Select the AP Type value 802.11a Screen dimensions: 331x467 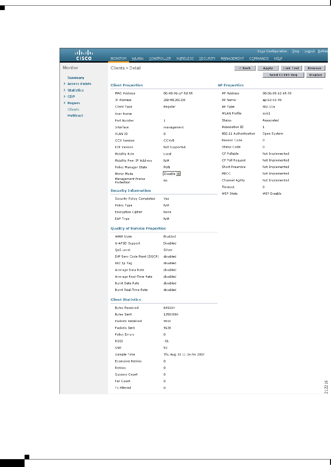tap(269, 107)
